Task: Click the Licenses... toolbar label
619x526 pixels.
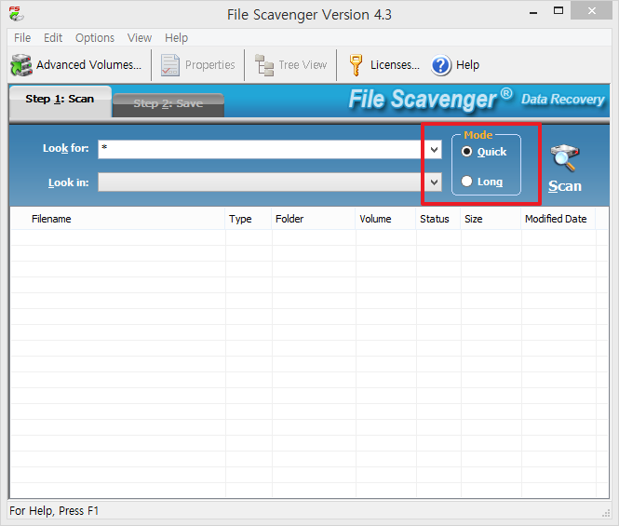Action: pos(395,65)
